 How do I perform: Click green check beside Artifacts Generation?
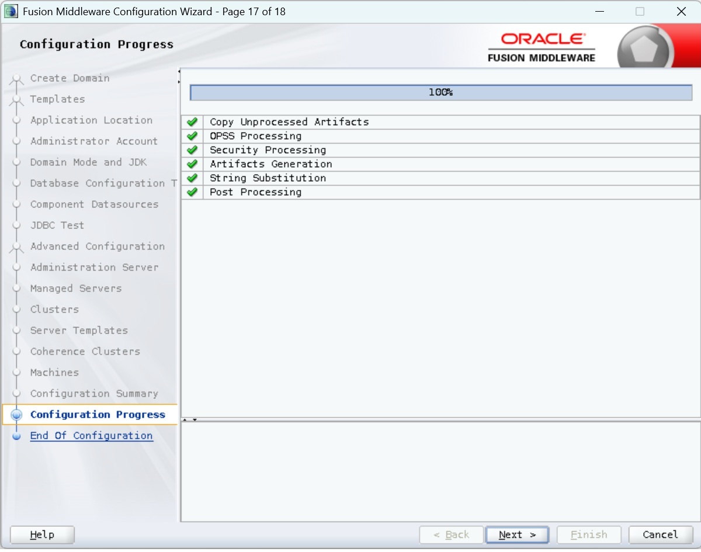coord(192,164)
